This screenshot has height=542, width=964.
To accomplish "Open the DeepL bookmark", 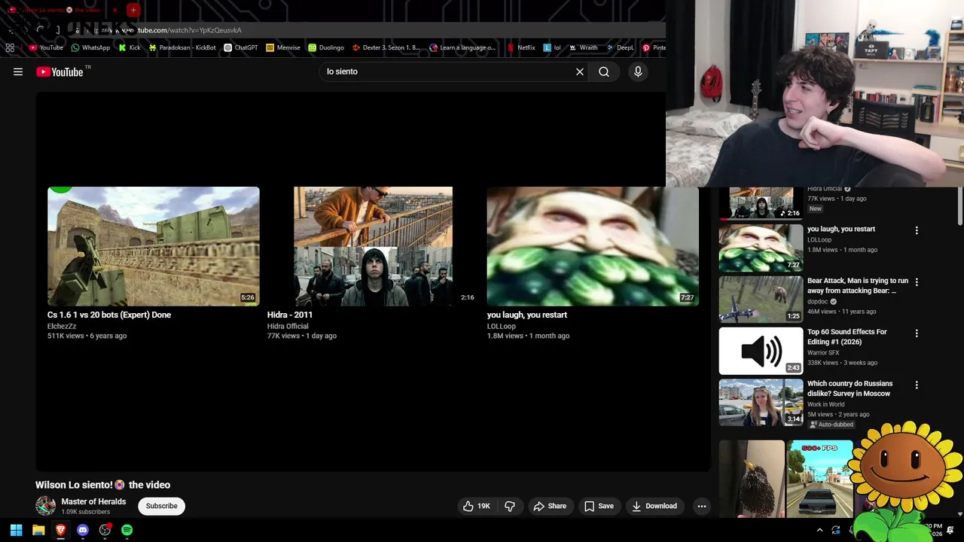I will [x=620, y=47].
